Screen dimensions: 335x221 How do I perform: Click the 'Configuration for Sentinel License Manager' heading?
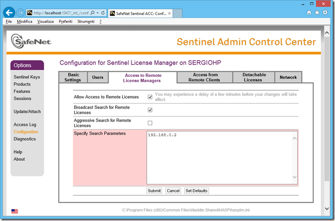pyautogui.click(x=140, y=63)
